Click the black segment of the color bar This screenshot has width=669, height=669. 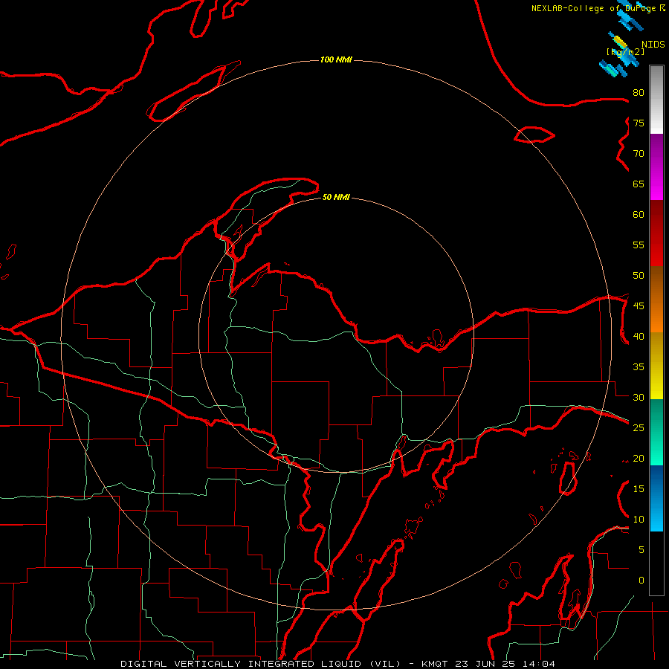tap(656, 563)
